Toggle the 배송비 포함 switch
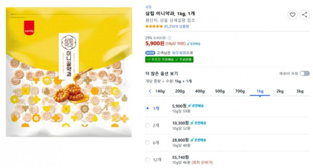This screenshot has width=313, height=168. pos(304,74)
